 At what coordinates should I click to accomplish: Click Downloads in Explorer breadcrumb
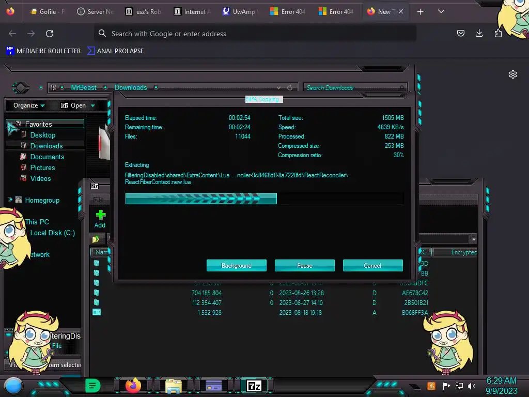[131, 87]
